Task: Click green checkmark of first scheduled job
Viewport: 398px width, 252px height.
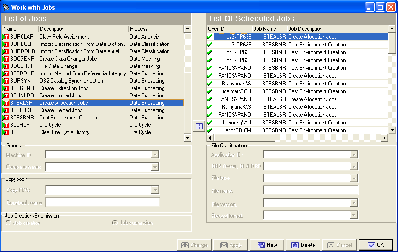Action: pos(210,37)
